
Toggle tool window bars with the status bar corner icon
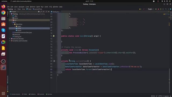tap(8, 96)
